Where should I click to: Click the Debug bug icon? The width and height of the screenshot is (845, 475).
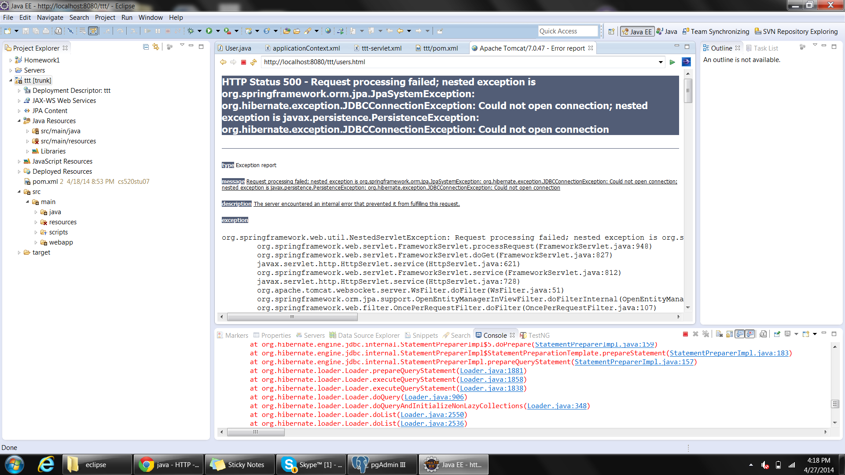(x=191, y=31)
